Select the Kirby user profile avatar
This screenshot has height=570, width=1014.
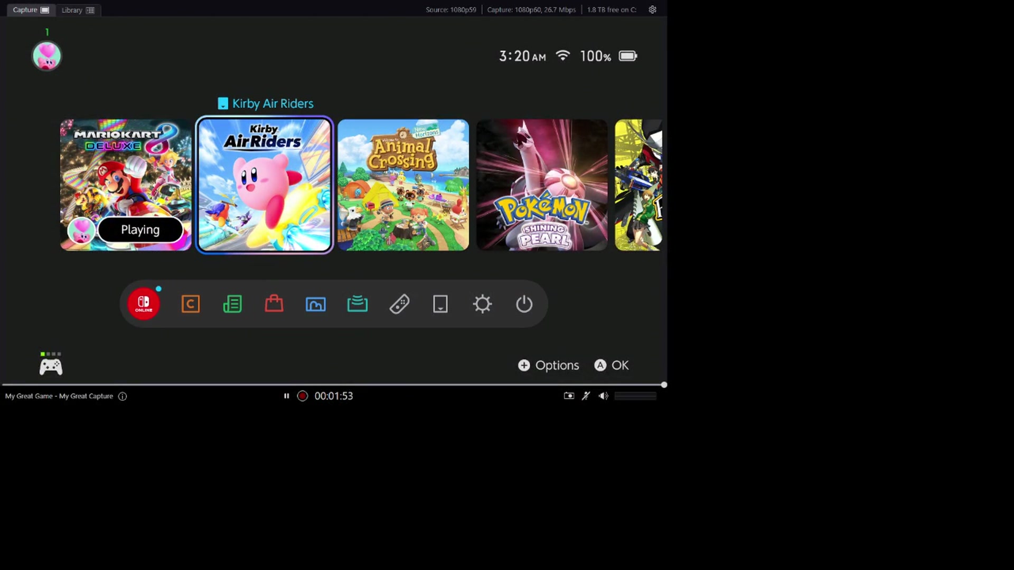point(47,56)
